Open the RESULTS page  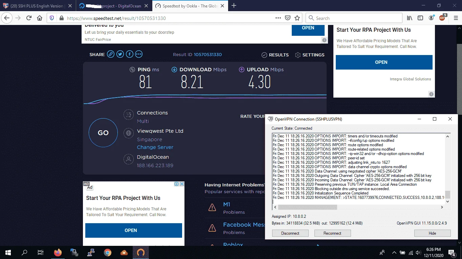[275, 55]
